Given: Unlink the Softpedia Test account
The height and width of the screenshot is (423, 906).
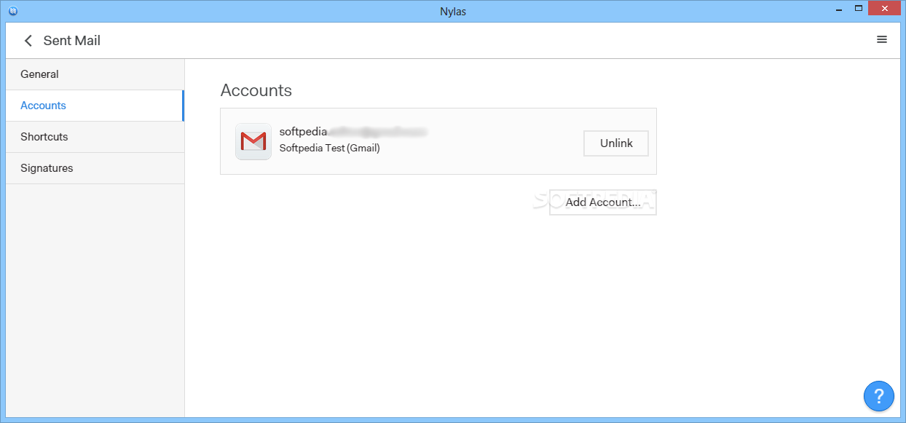Looking at the screenshot, I should click(616, 143).
